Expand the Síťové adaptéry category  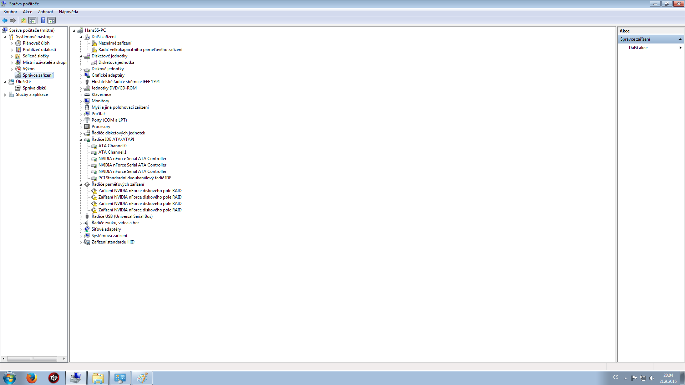point(81,230)
